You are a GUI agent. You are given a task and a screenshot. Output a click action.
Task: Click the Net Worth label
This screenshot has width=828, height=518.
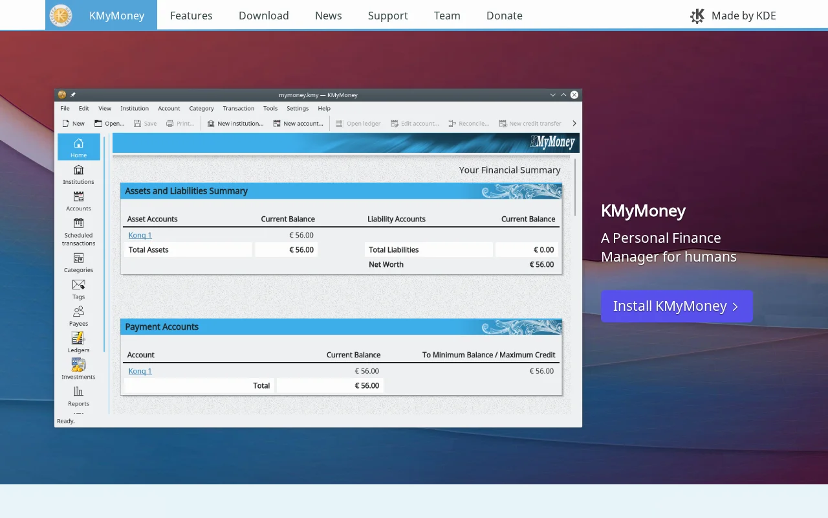click(x=386, y=264)
